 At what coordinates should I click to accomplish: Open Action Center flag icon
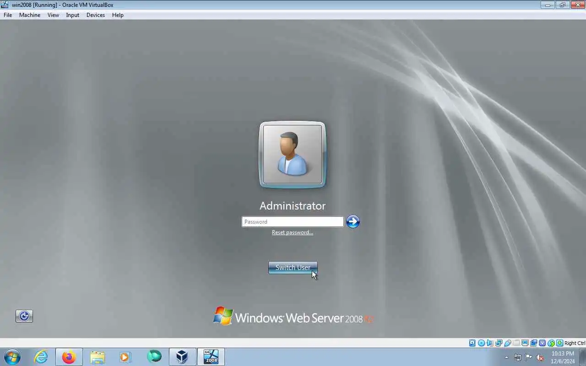point(529,357)
